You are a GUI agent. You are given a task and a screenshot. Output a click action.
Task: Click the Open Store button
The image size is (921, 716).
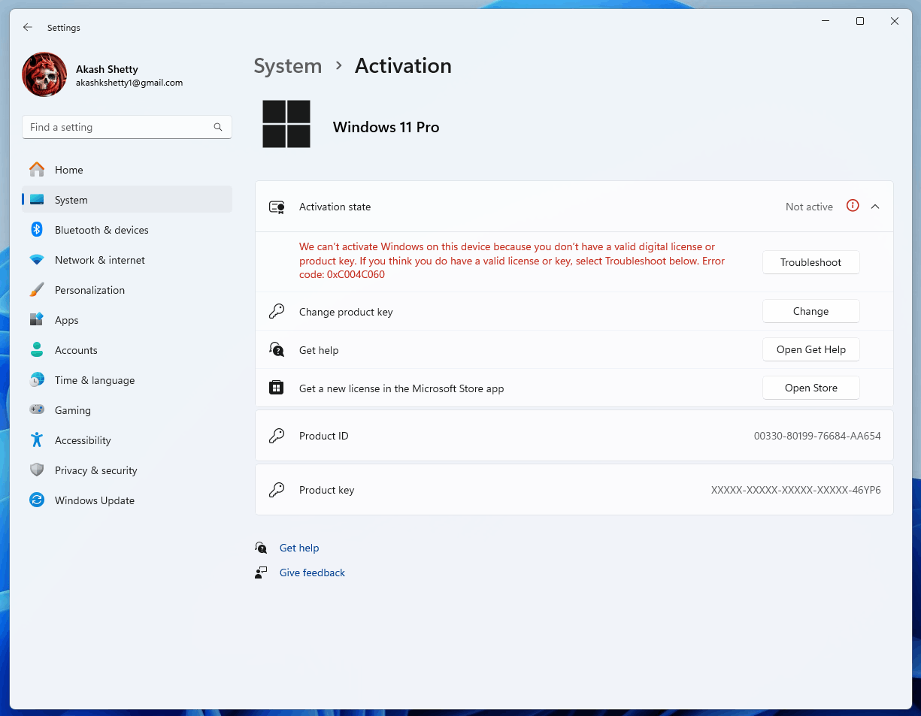pyautogui.click(x=811, y=388)
